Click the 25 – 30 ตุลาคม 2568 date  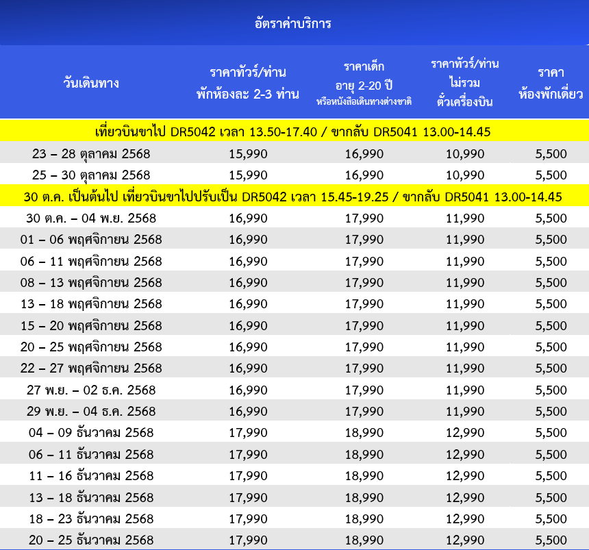point(91,175)
